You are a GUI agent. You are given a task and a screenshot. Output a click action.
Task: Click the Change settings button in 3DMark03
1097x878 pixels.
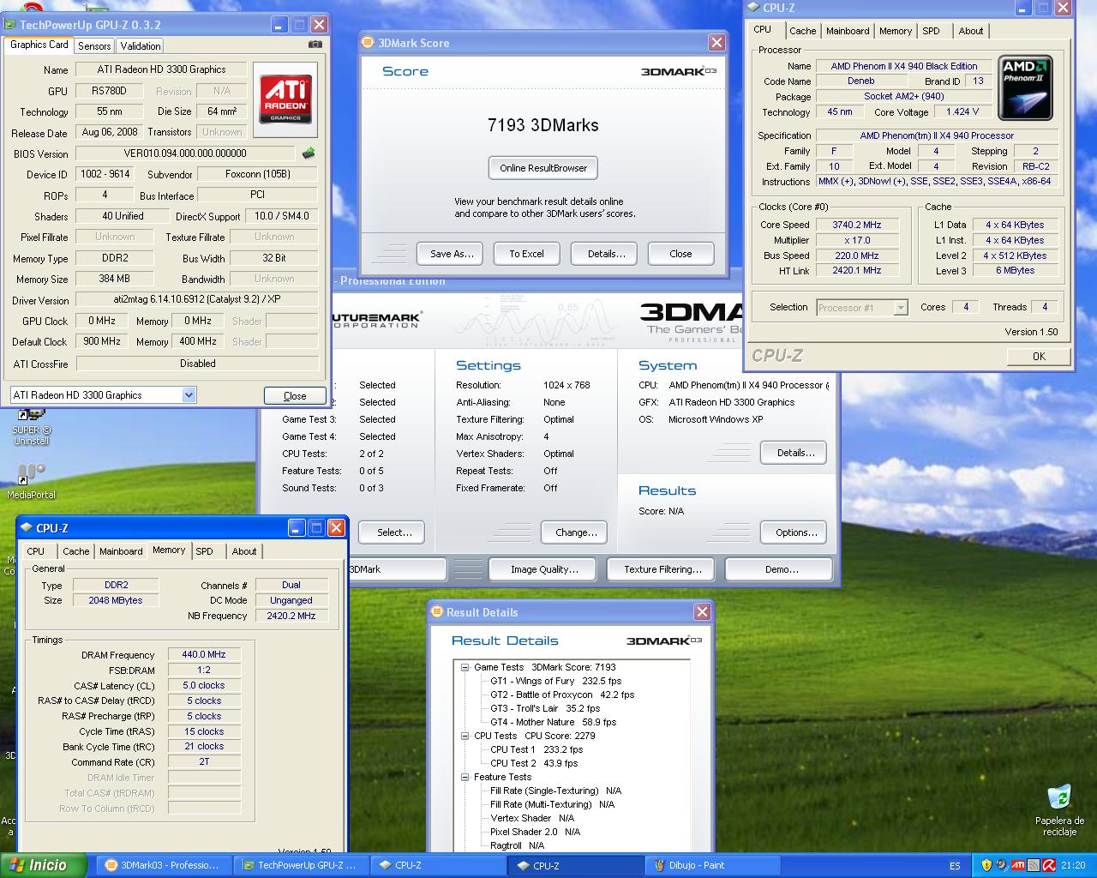[x=576, y=532]
